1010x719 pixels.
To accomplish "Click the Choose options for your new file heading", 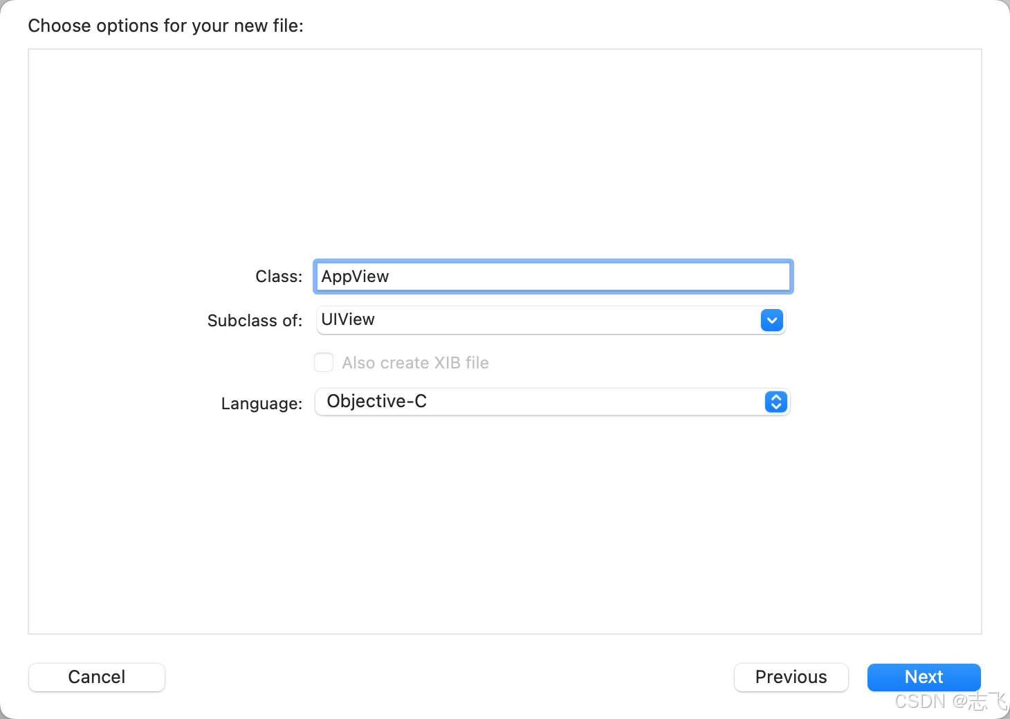I will pos(166,26).
